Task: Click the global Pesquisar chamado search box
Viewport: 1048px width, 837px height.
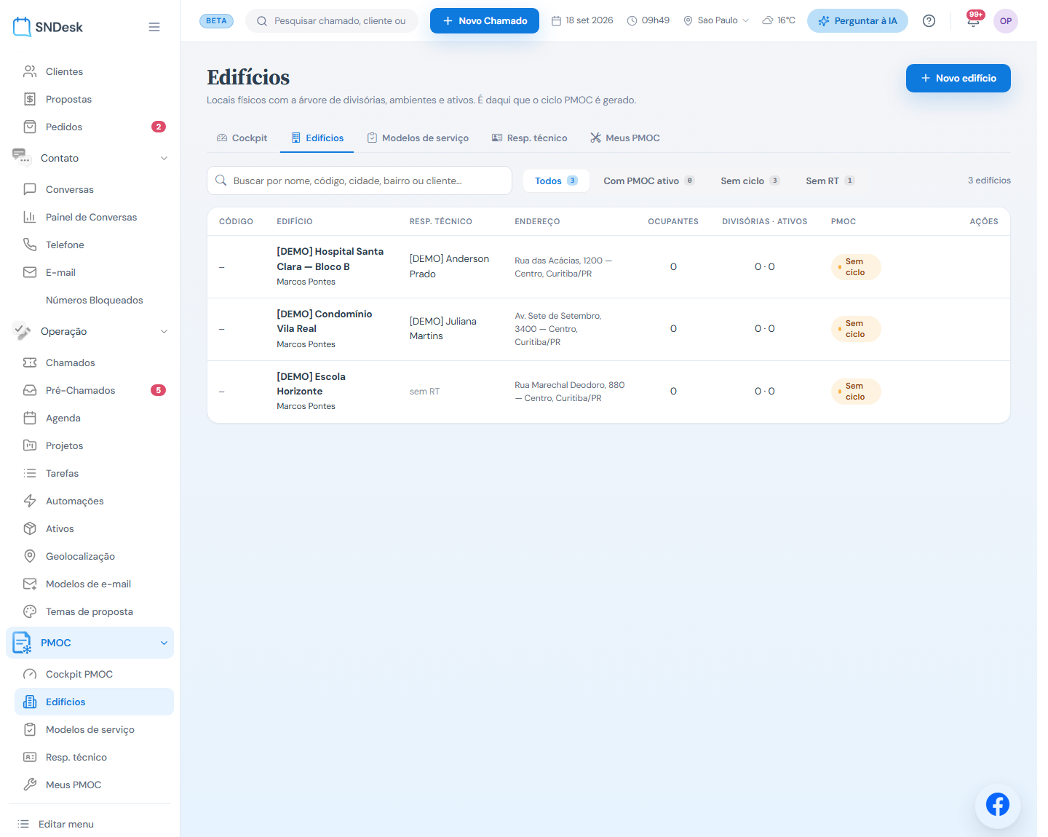Action: (x=332, y=20)
